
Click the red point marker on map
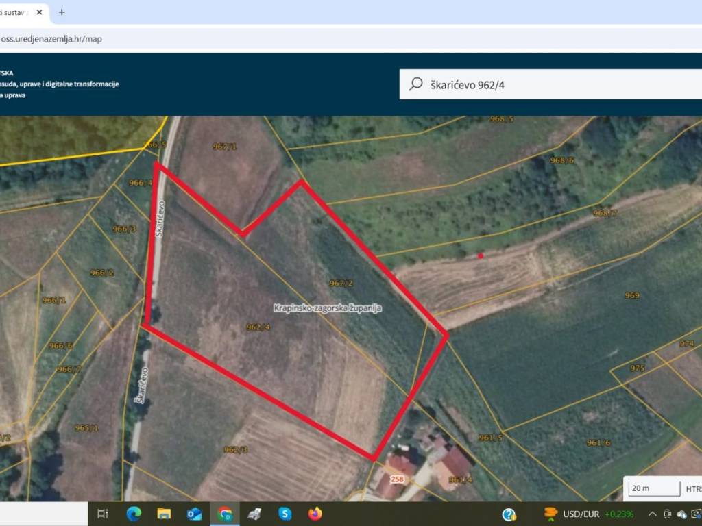(x=481, y=255)
